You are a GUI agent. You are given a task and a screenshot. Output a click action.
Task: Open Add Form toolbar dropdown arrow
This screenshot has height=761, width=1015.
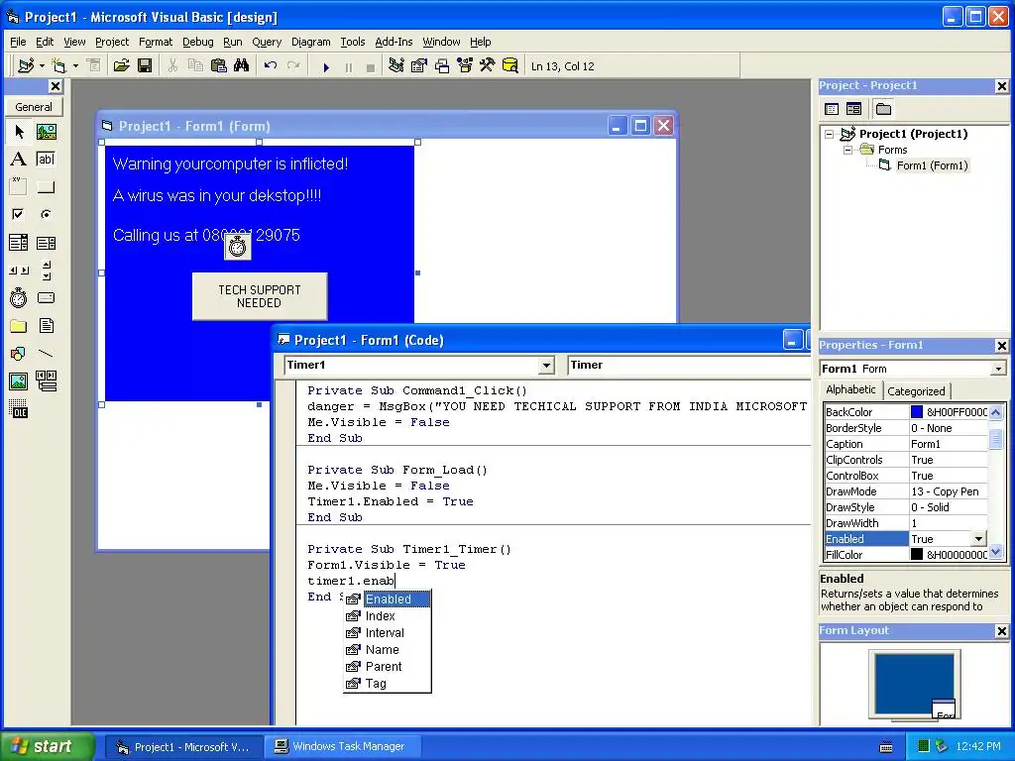pos(75,66)
